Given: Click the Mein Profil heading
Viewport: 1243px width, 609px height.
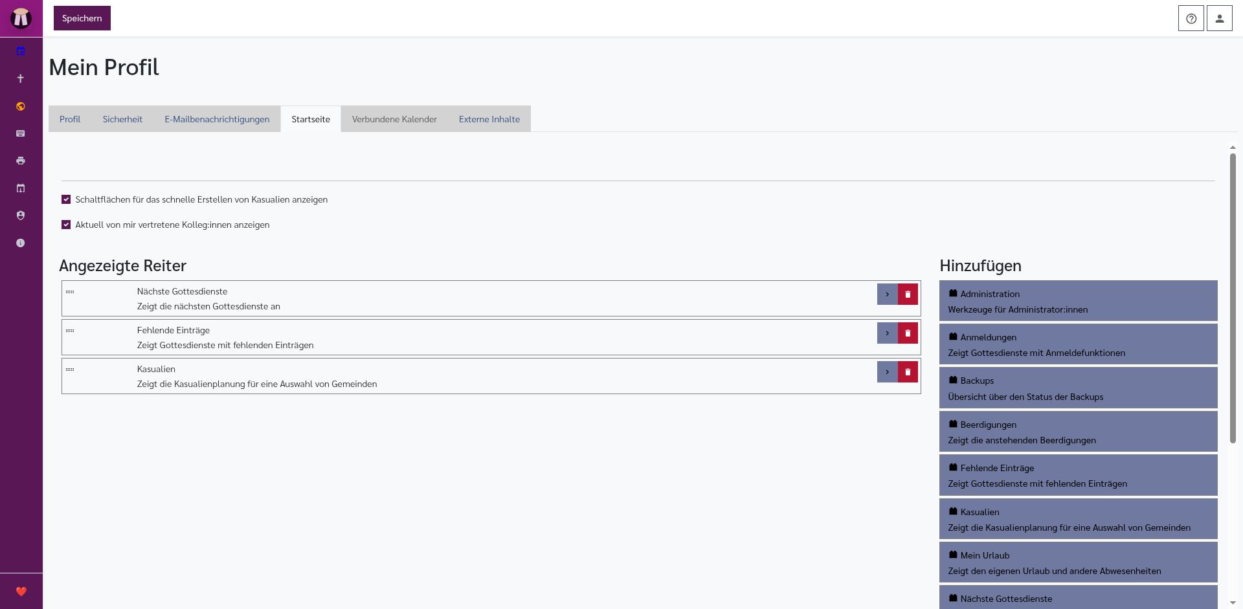Looking at the screenshot, I should coord(104,67).
